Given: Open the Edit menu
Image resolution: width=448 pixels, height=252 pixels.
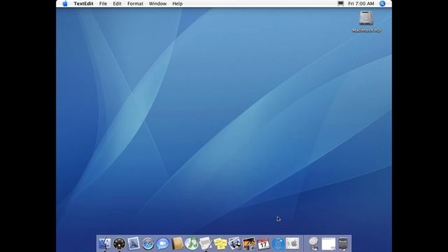Looking at the screenshot, I should tap(117, 3).
